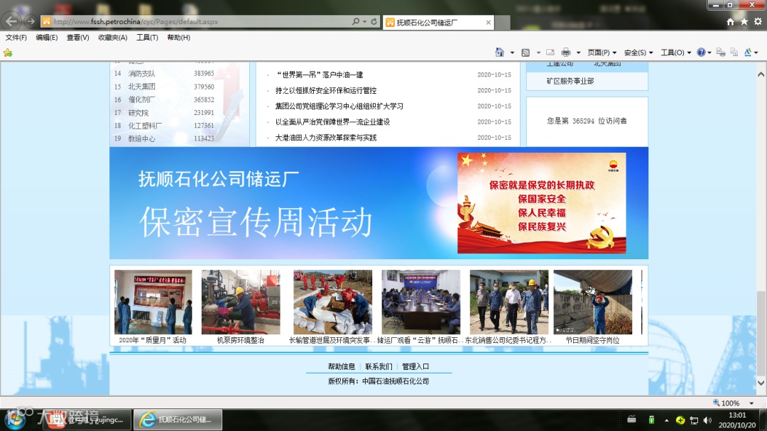Go forward with the browser forward arrow
Screen dimensions: 767x431
click(31, 21)
